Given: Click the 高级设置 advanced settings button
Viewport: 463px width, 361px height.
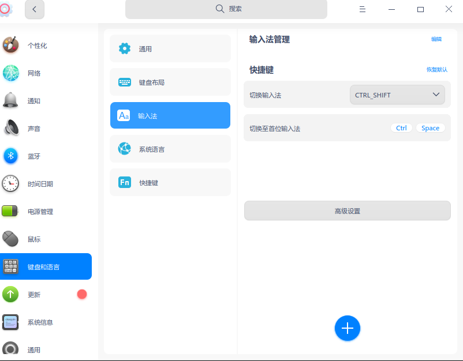Looking at the screenshot, I should [x=347, y=210].
